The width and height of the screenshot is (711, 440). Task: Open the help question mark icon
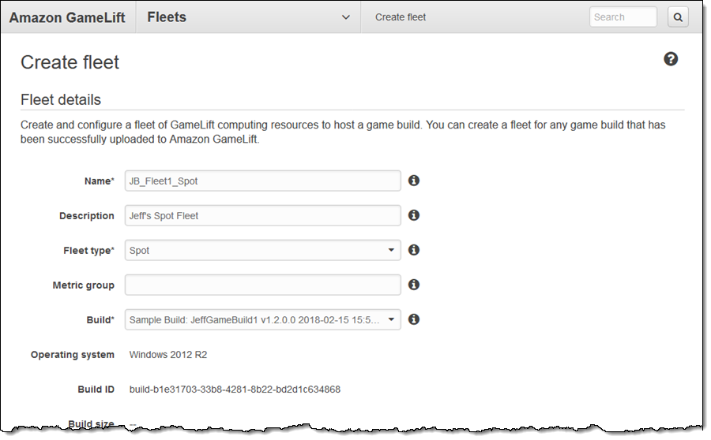[x=671, y=59]
